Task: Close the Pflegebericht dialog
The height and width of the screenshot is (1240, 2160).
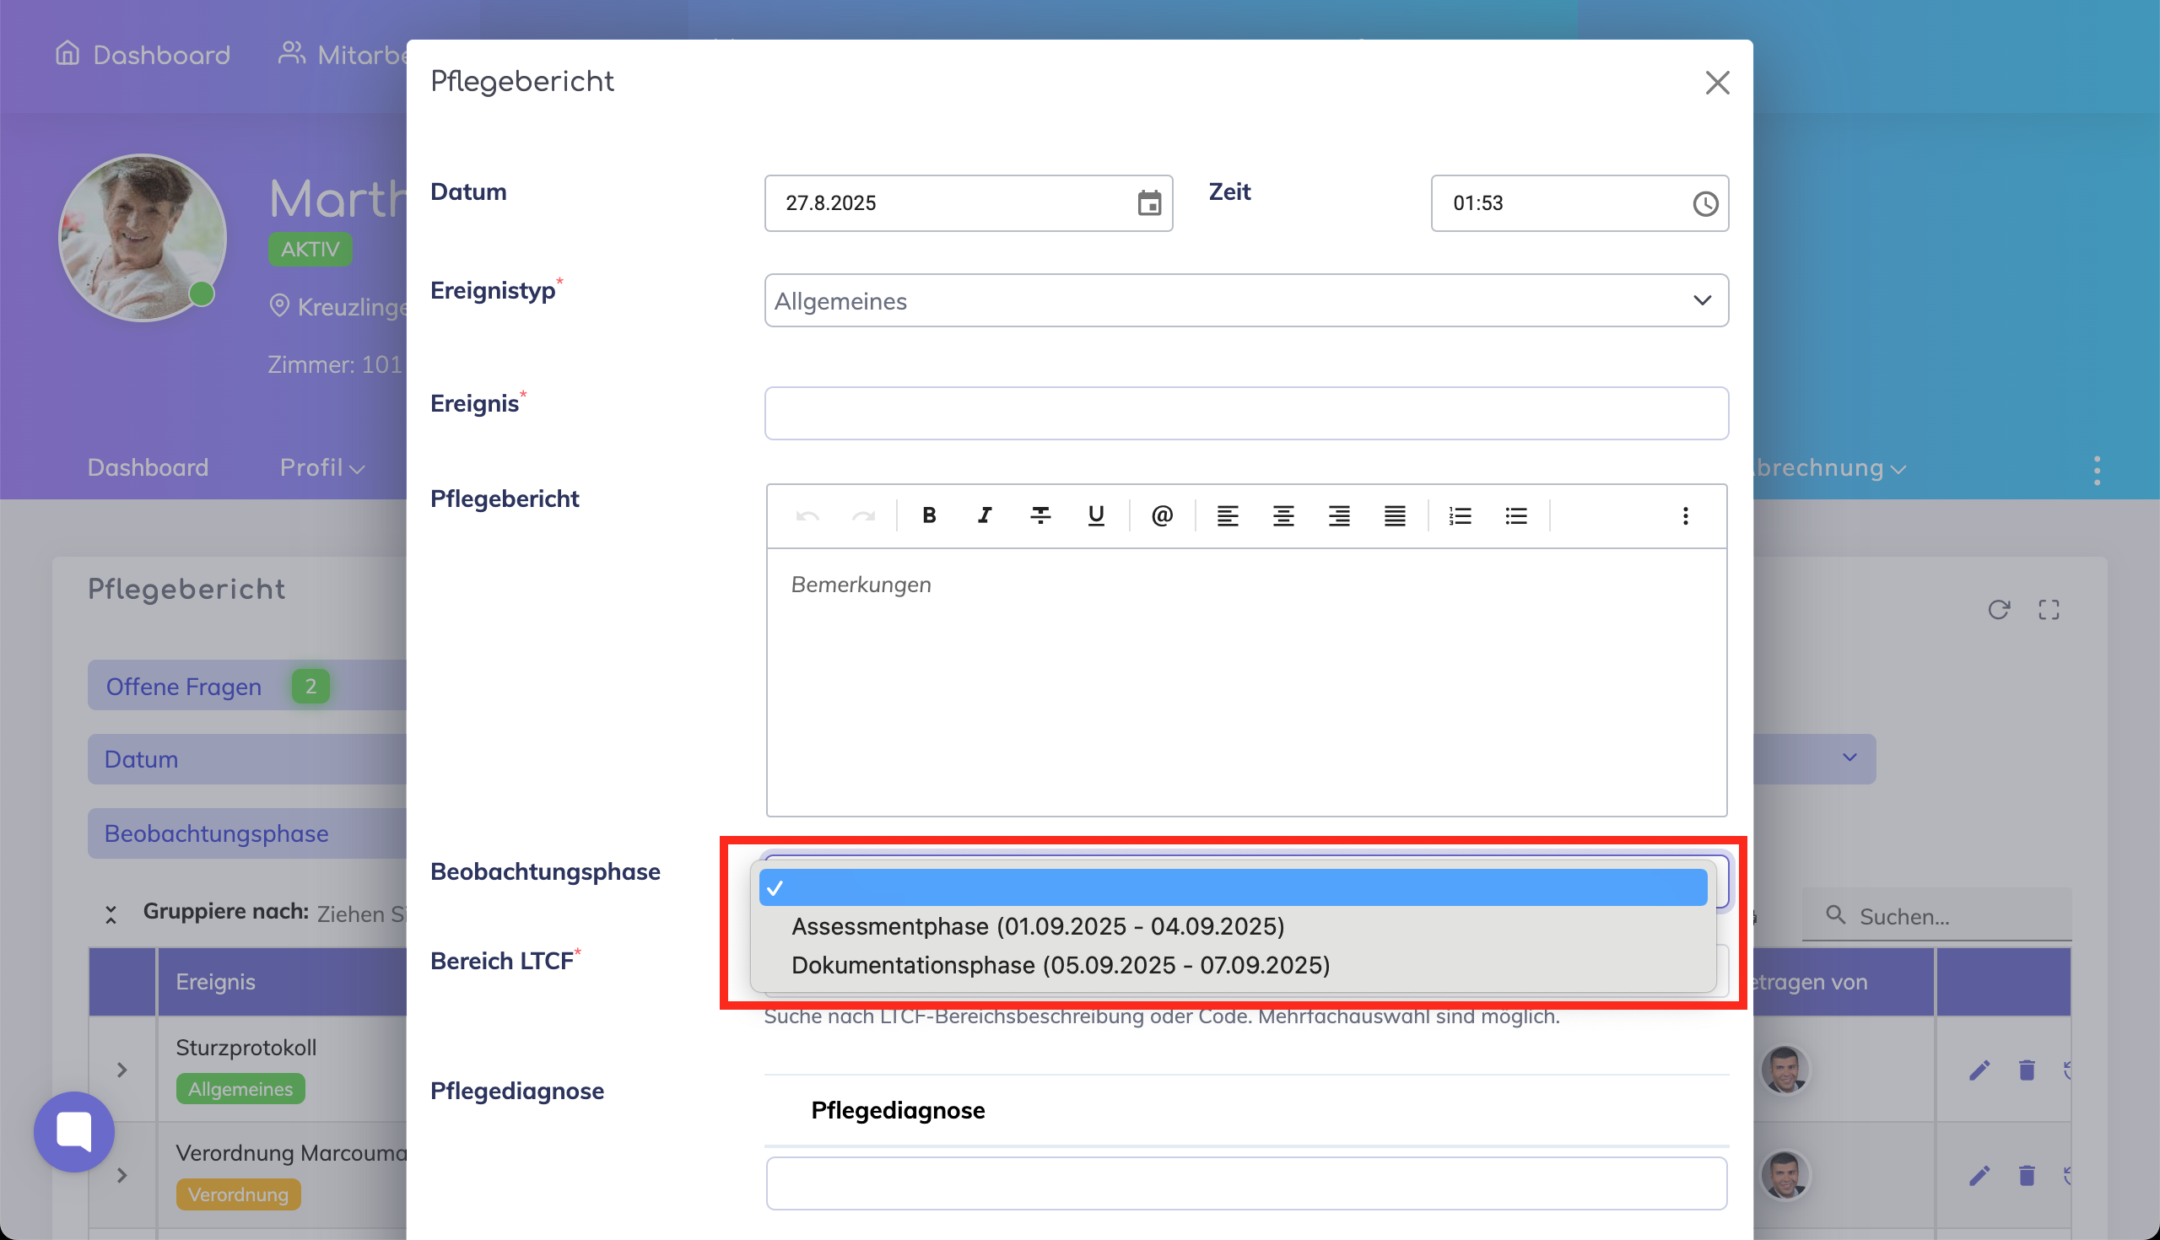Action: tap(1717, 83)
